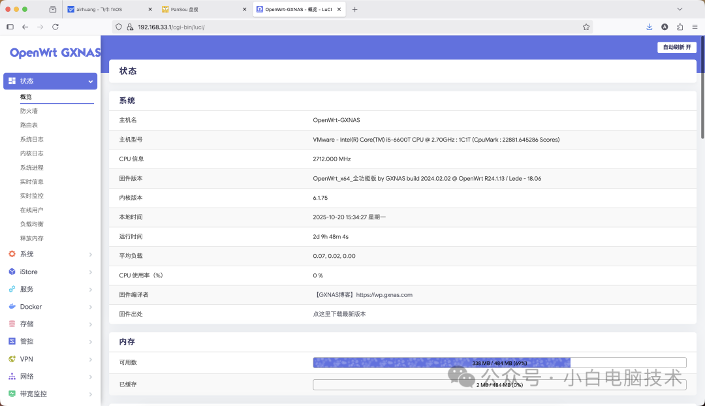Image resolution: width=705 pixels, height=406 pixels.
Task: List all tabs dropdown arrow
Action: [x=680, y=9]
